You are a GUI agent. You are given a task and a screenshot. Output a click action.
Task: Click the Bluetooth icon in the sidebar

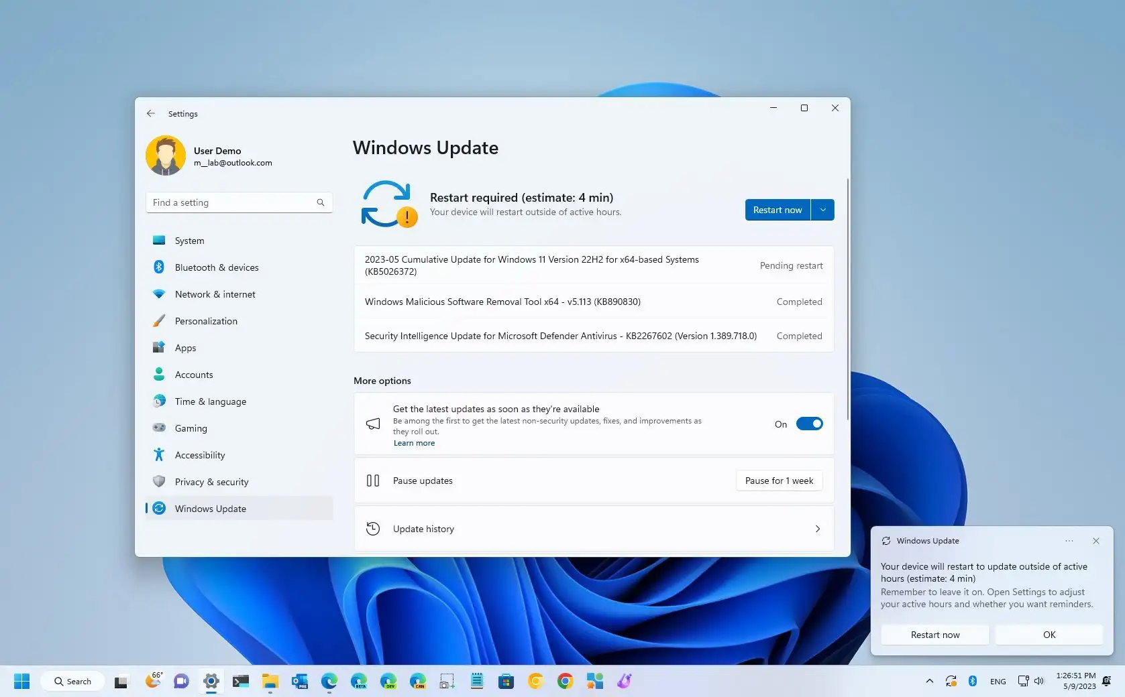159,267
